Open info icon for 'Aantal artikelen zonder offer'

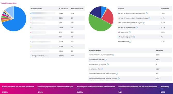(x=108, y=64)
